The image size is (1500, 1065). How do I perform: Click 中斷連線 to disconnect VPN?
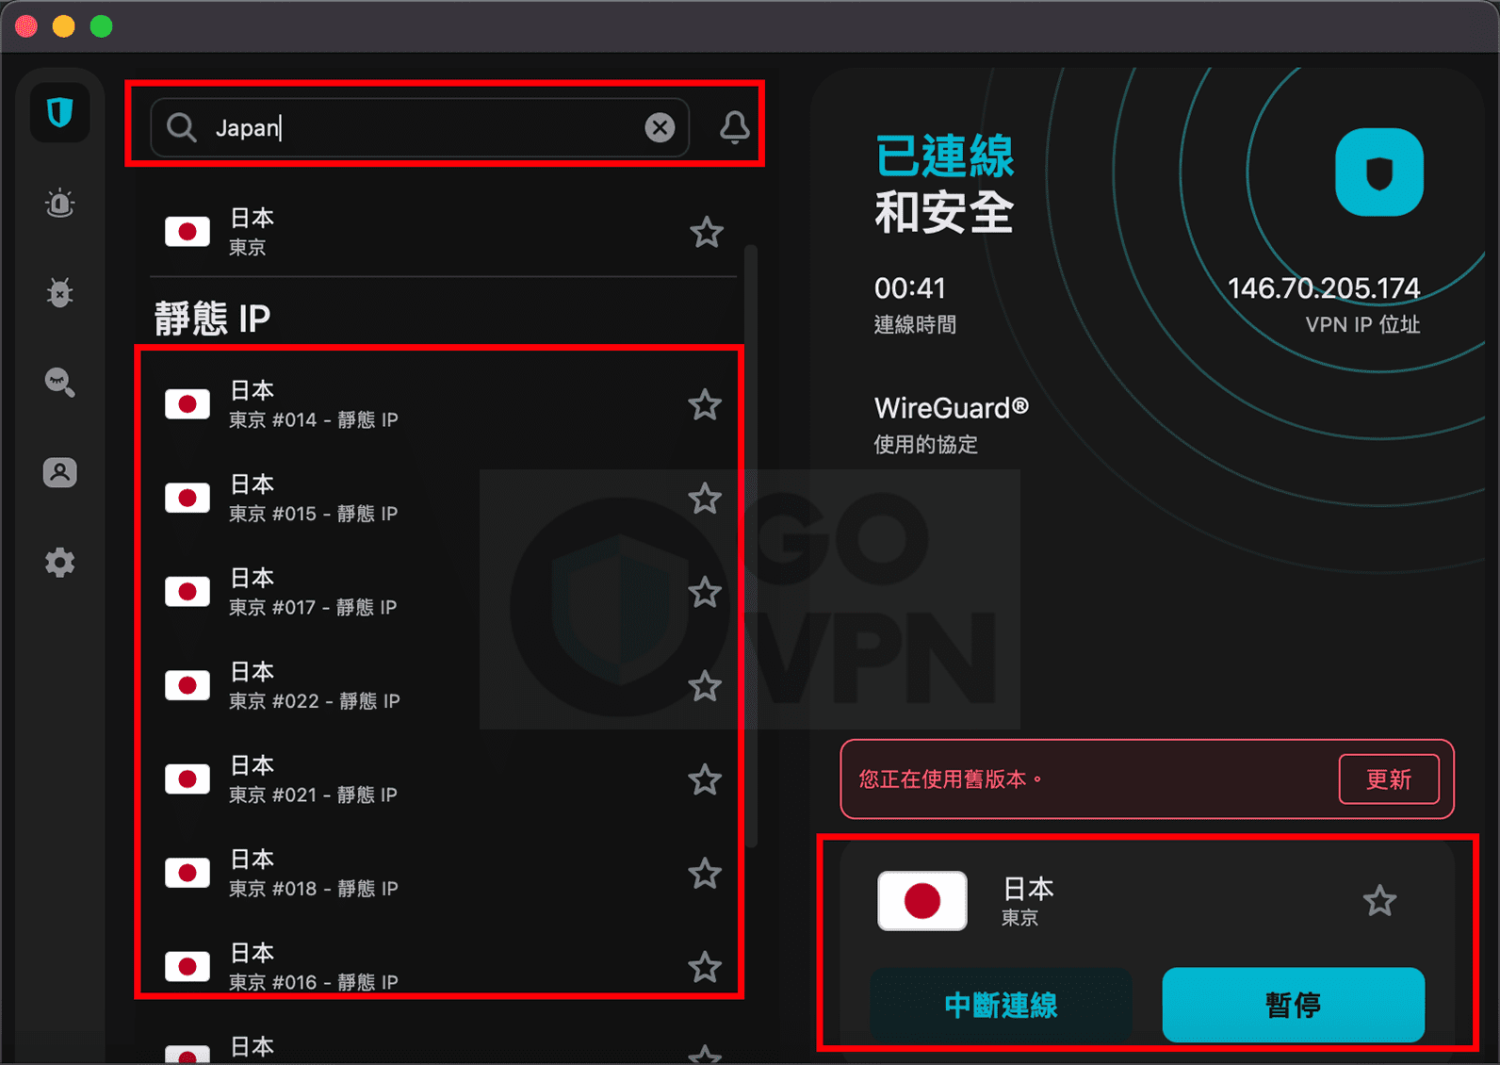pos(1001,1005)
